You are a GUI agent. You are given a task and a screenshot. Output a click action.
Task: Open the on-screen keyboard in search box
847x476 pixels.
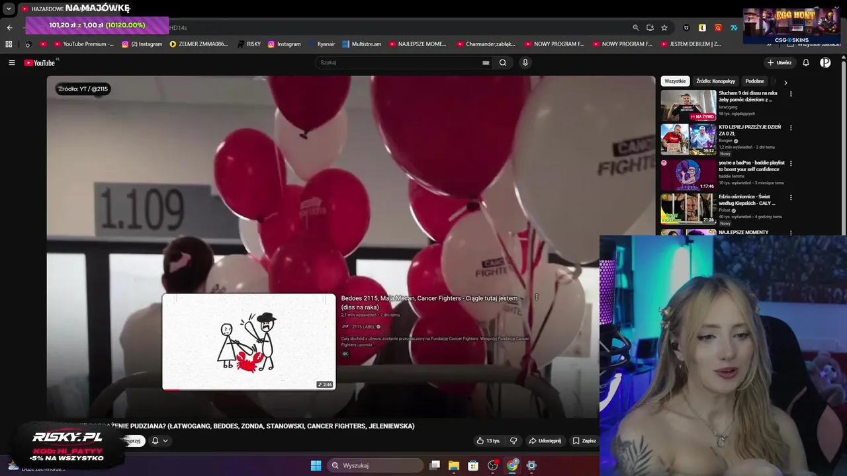(486, 63)
